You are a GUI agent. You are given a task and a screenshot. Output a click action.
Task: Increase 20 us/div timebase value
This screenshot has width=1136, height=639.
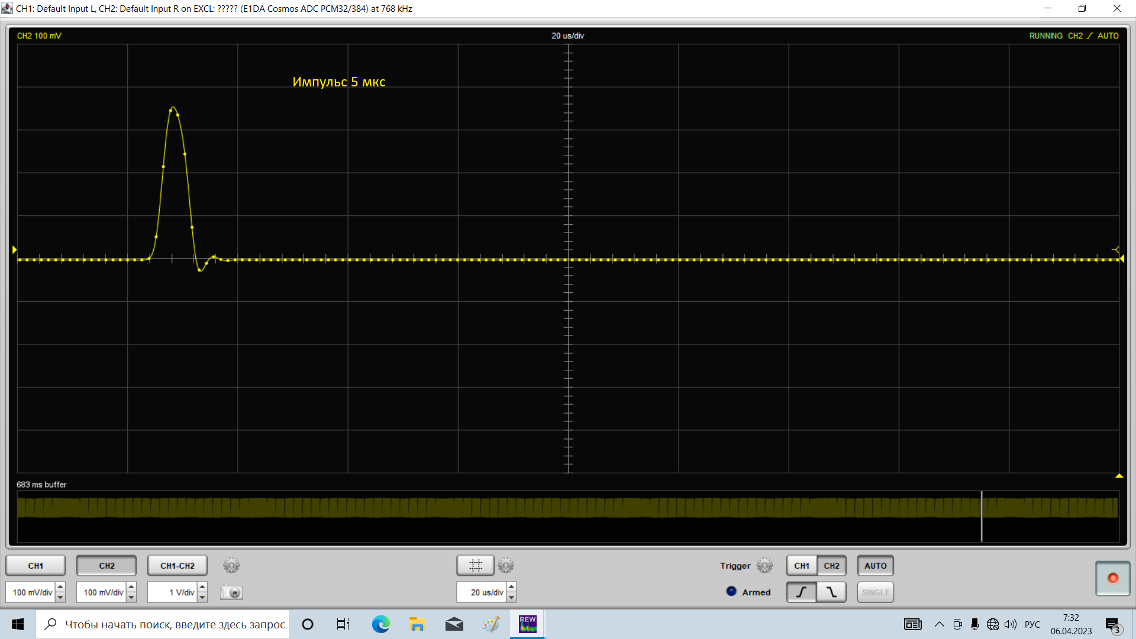click(x=512, y=588)
